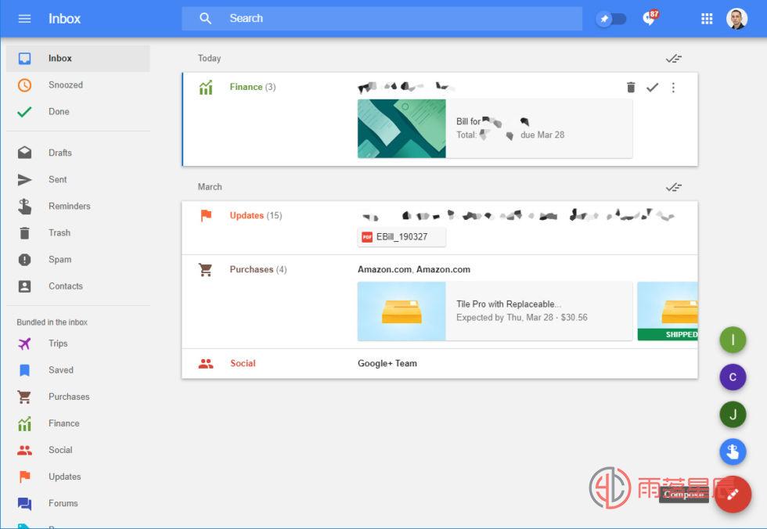Open Contacts from the sidebar
Screen dimensions: 767x529
point(78,286)
